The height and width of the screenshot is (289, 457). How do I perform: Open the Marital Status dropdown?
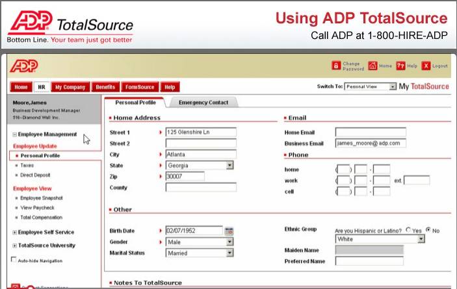[x=229, y=253]
